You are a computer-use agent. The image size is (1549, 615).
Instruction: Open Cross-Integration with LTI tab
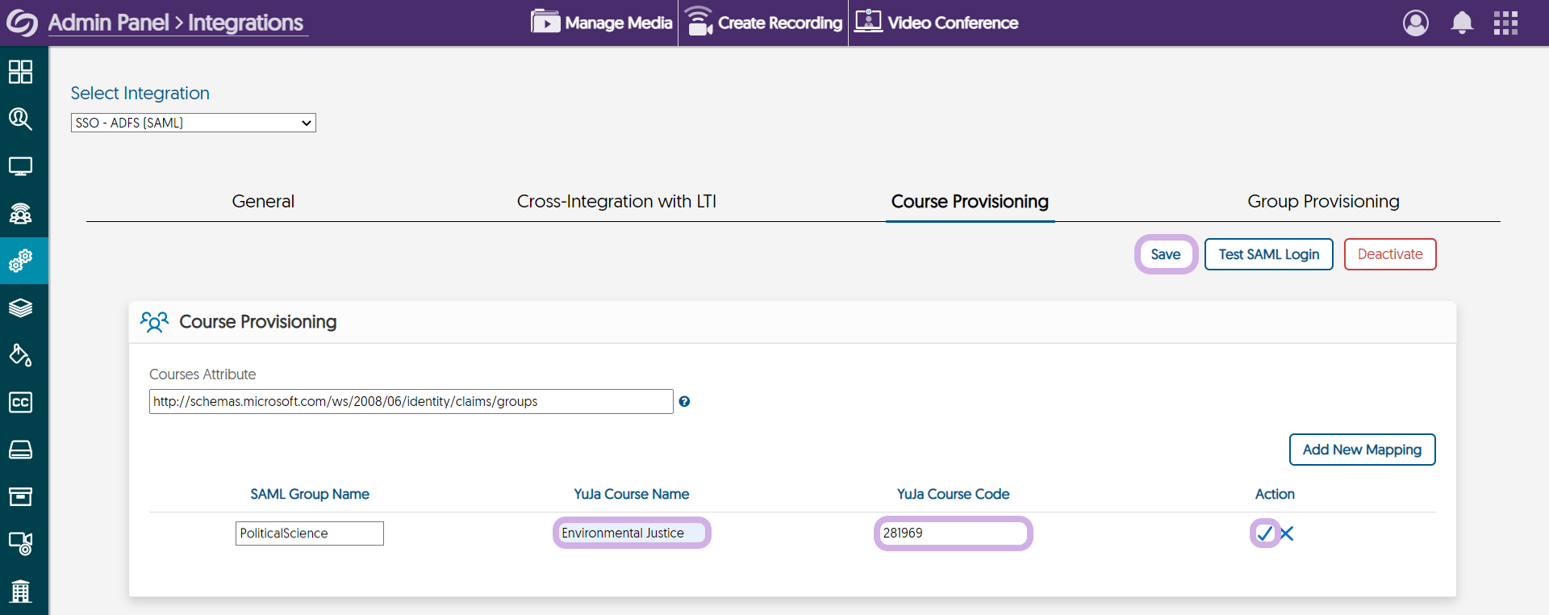(x=616, y=201)
